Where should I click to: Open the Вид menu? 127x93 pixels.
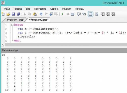[x=28, y=9]
